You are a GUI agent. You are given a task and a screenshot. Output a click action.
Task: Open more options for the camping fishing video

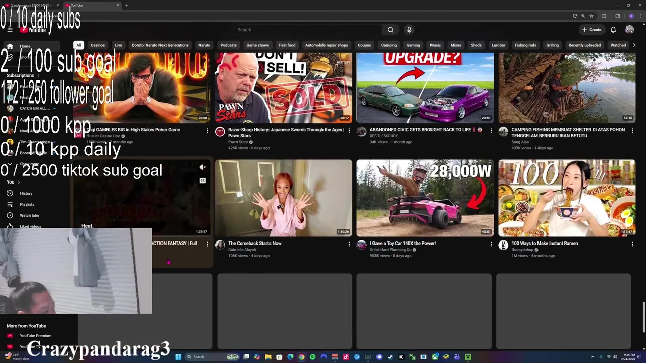click(x=632, y=130)
